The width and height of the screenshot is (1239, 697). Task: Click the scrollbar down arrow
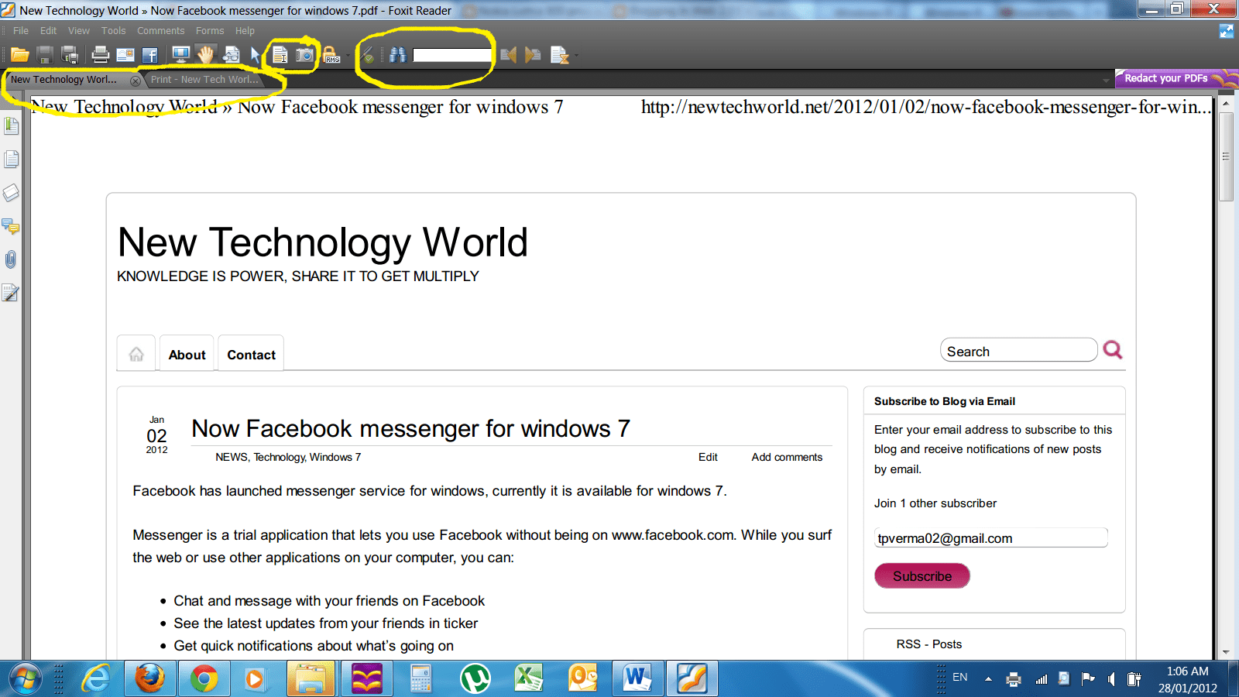tap(1226, 652)
